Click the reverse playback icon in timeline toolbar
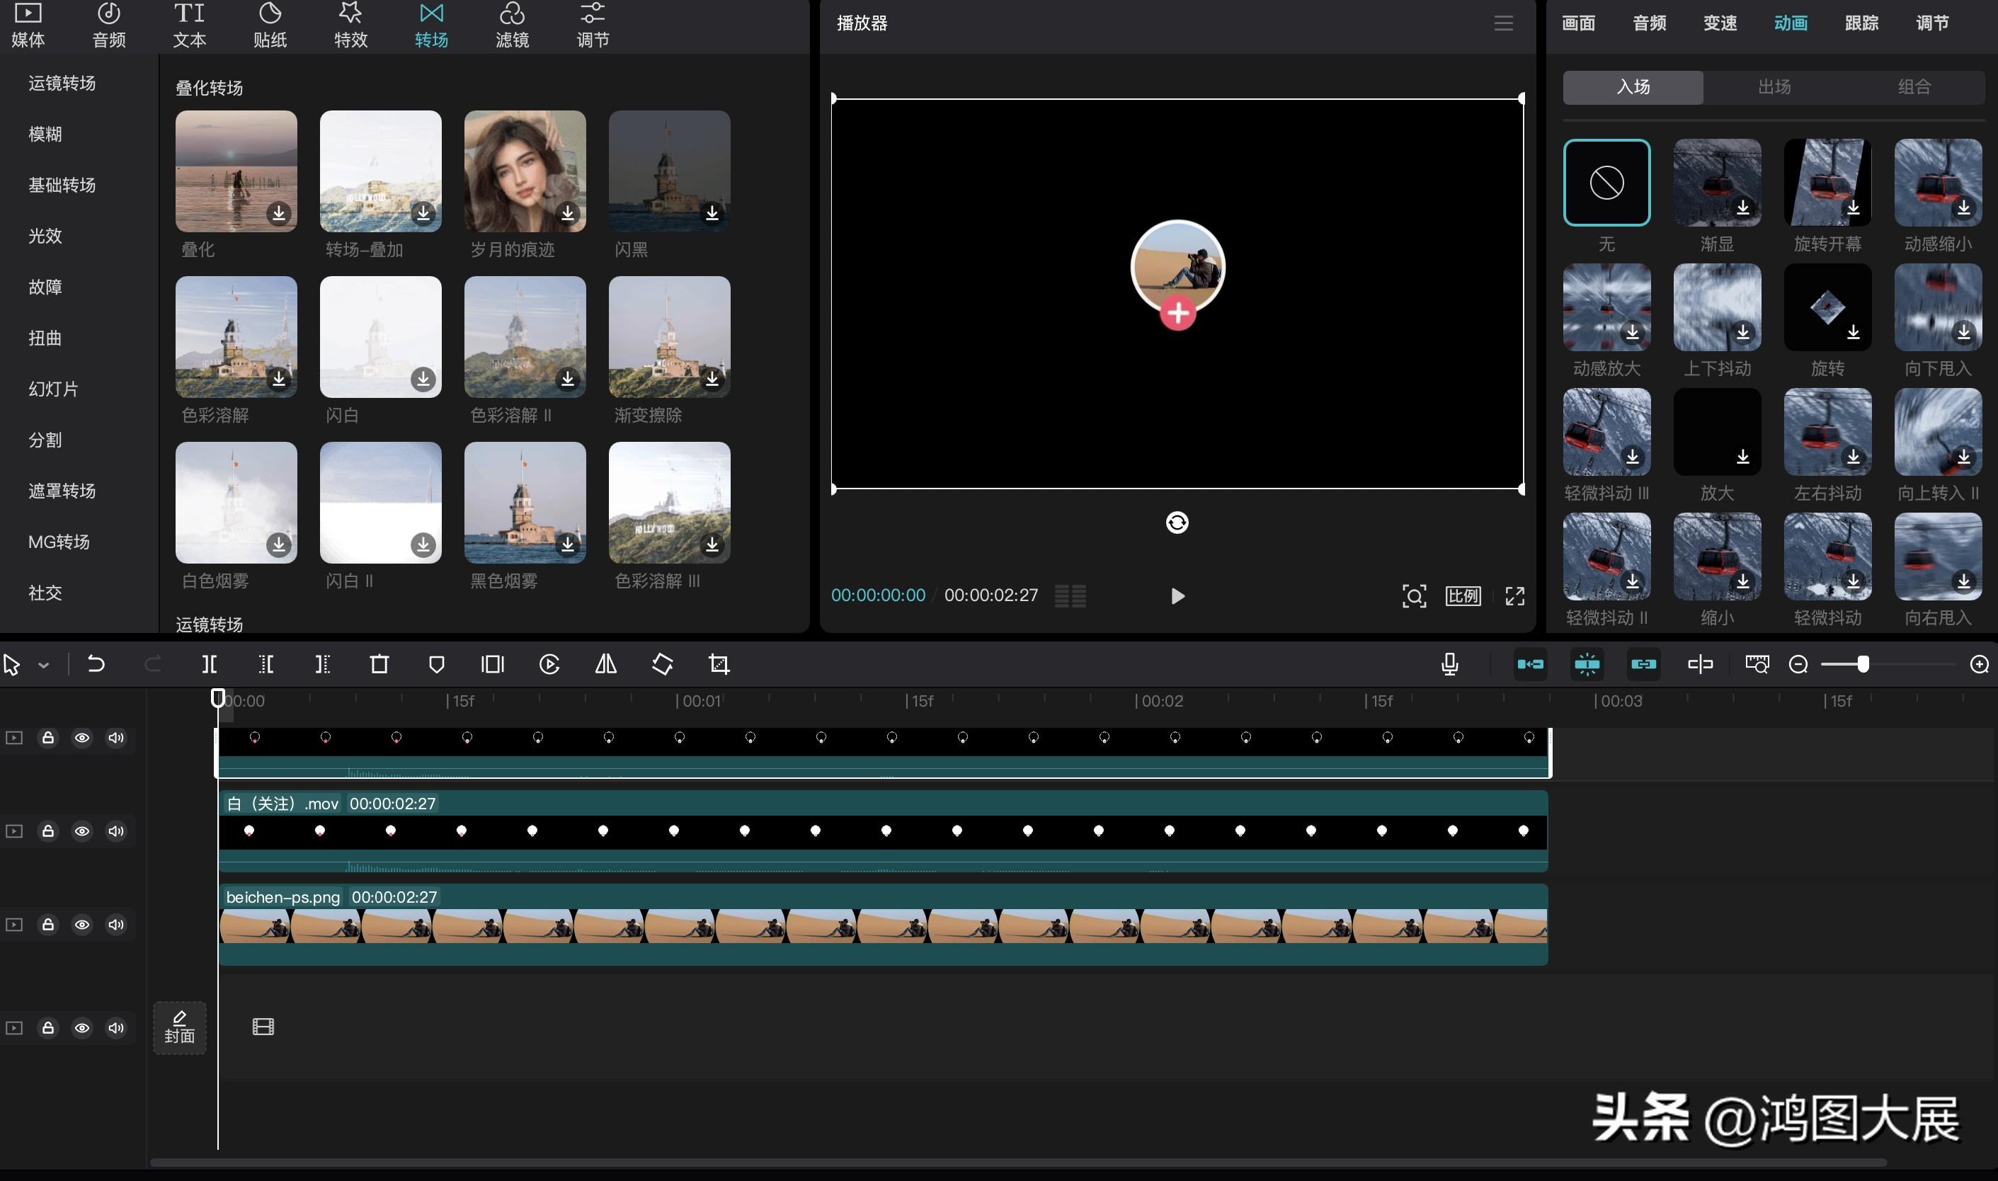Image resolution: width=1998 pixels, height=1181 pixels. tap(549, 663)
